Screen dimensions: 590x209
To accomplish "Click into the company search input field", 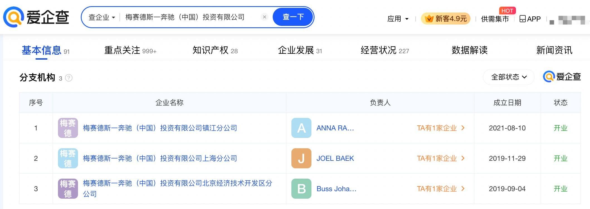I will 189,17.
